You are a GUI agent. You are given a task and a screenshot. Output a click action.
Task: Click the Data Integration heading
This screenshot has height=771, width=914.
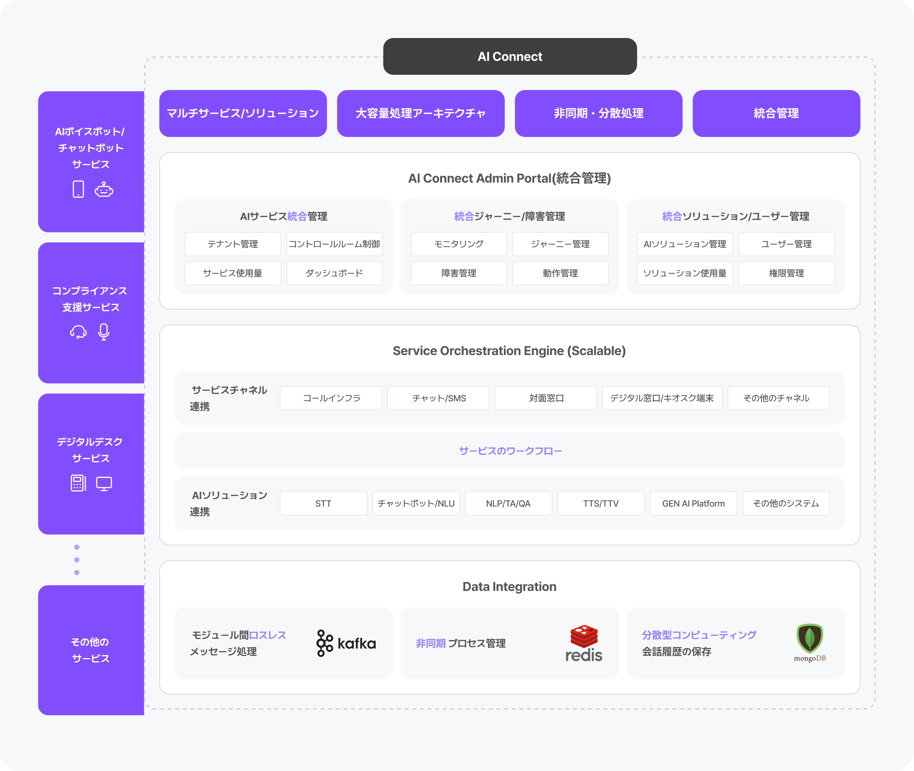click(x=510, y=586)
